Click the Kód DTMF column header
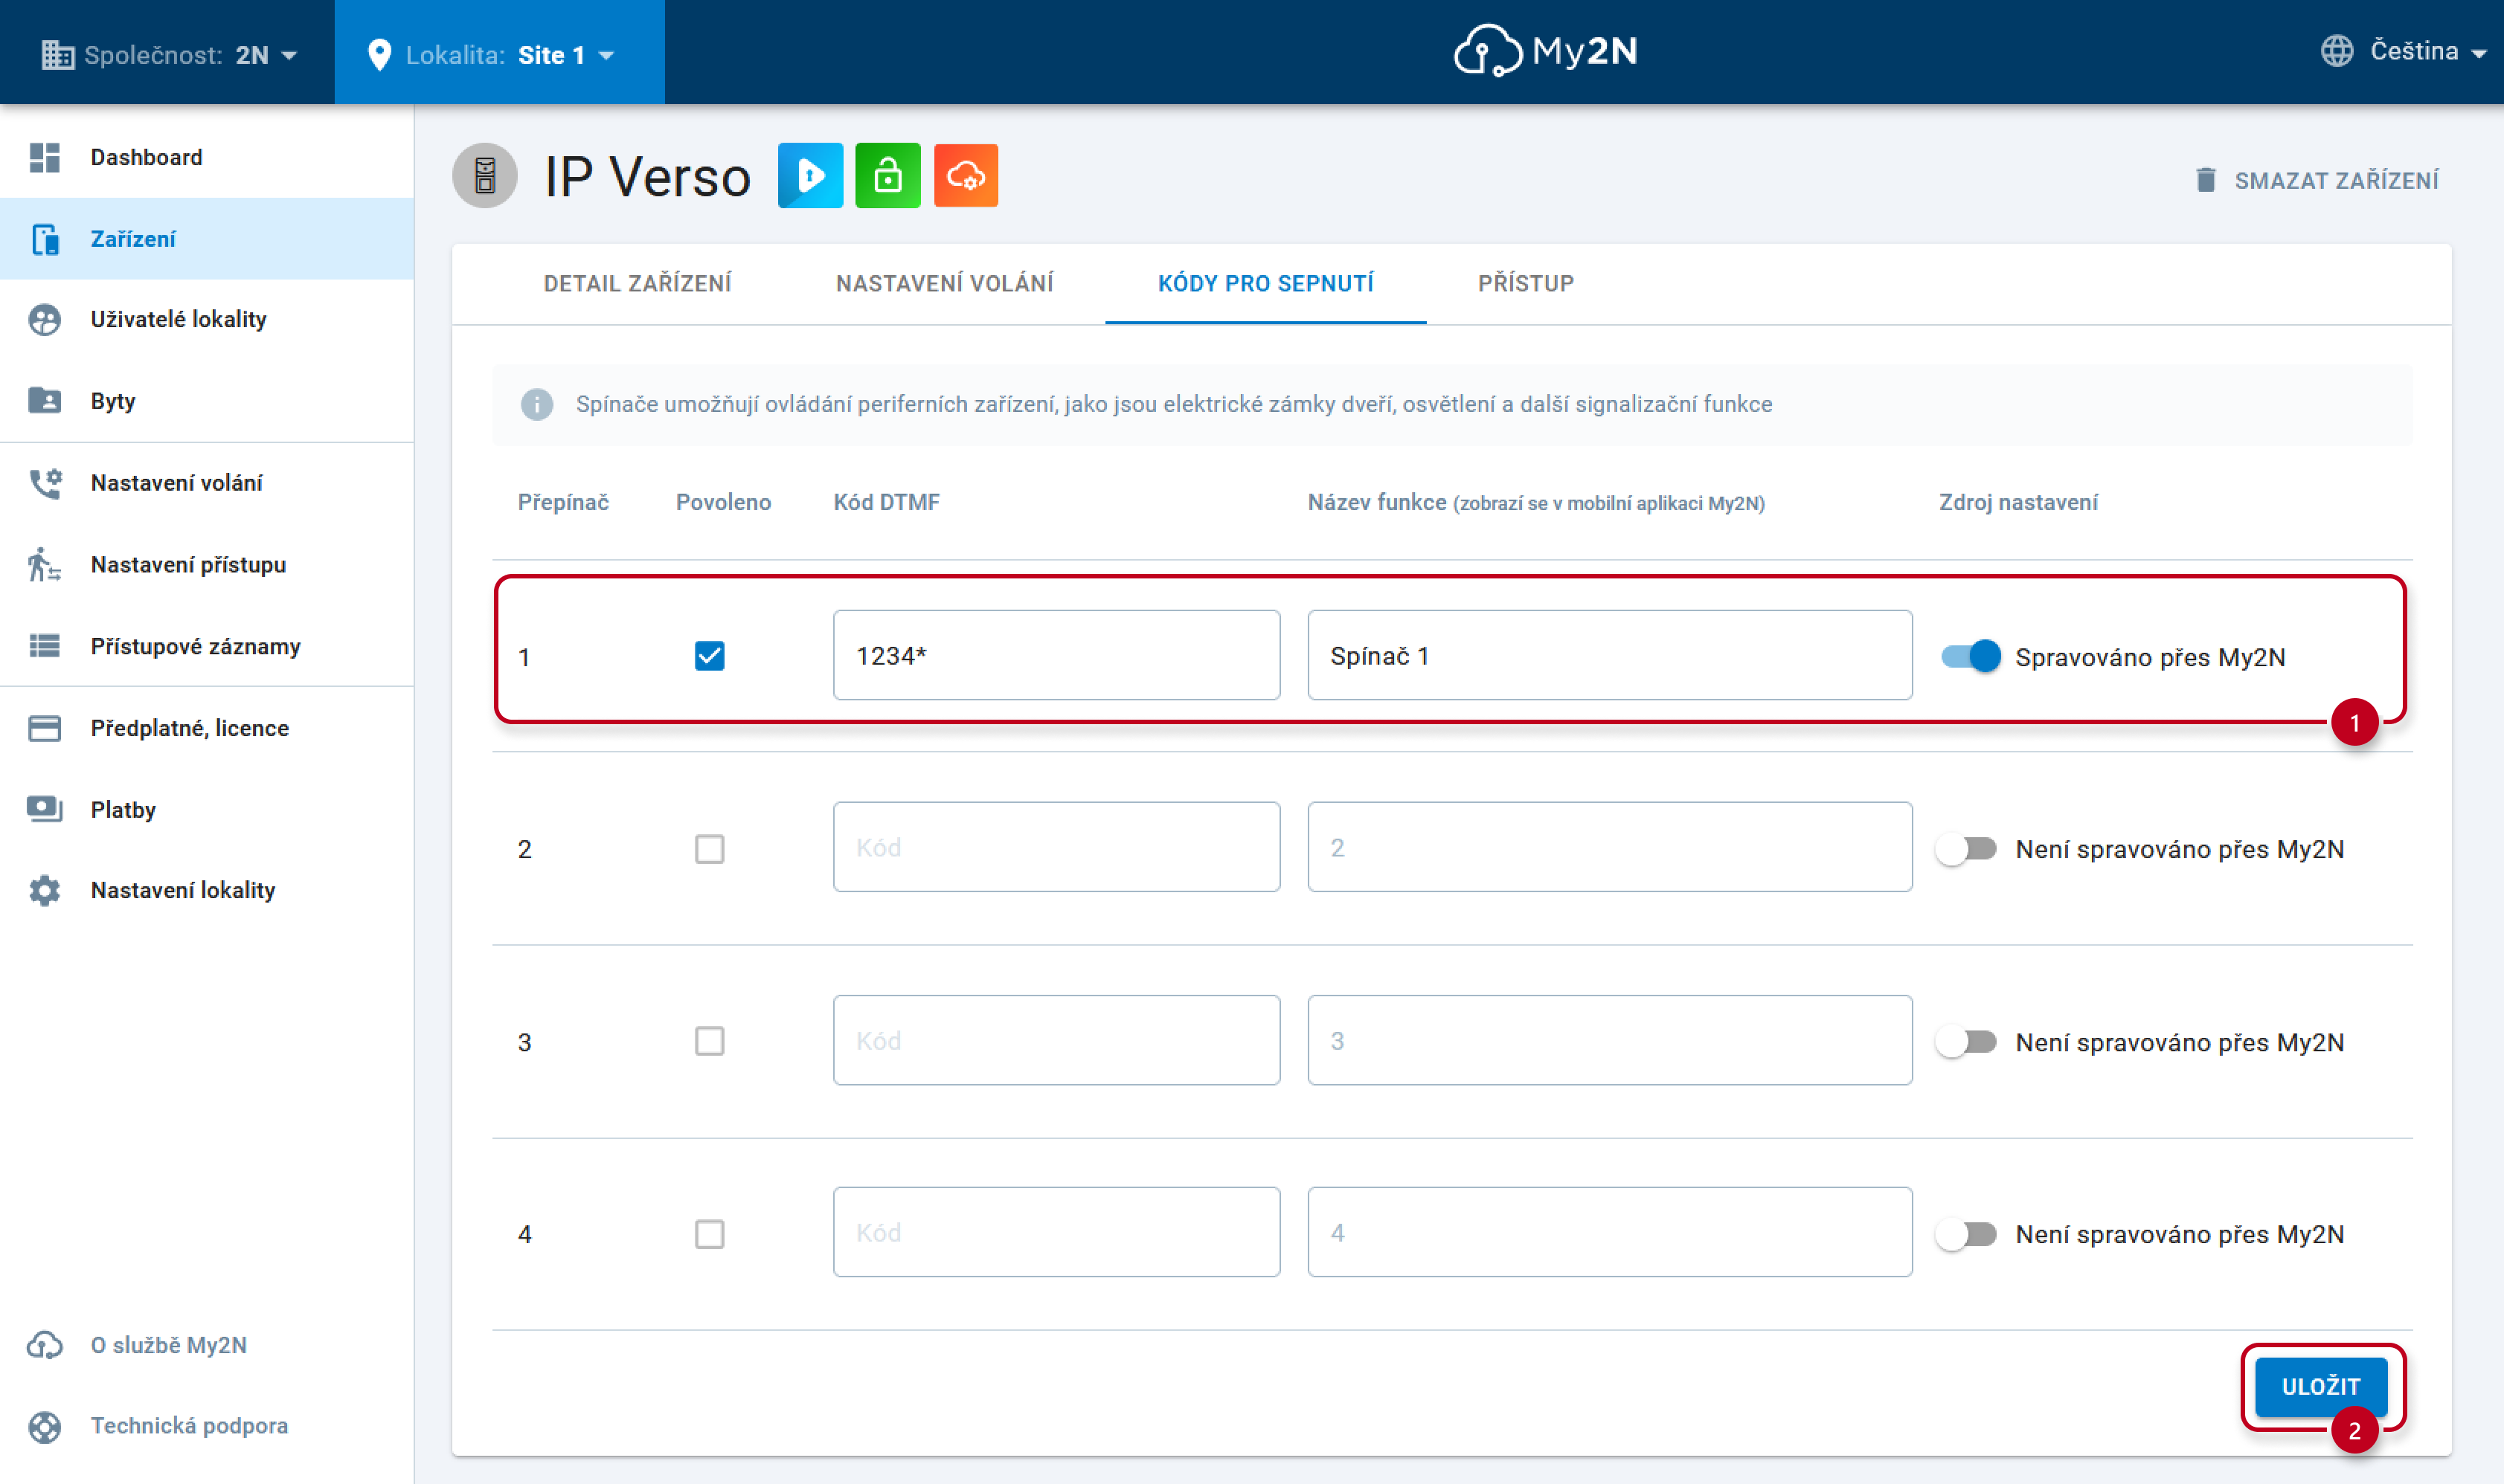The height and width of the screenshot is (1484, 2504). tap(886, 503)
